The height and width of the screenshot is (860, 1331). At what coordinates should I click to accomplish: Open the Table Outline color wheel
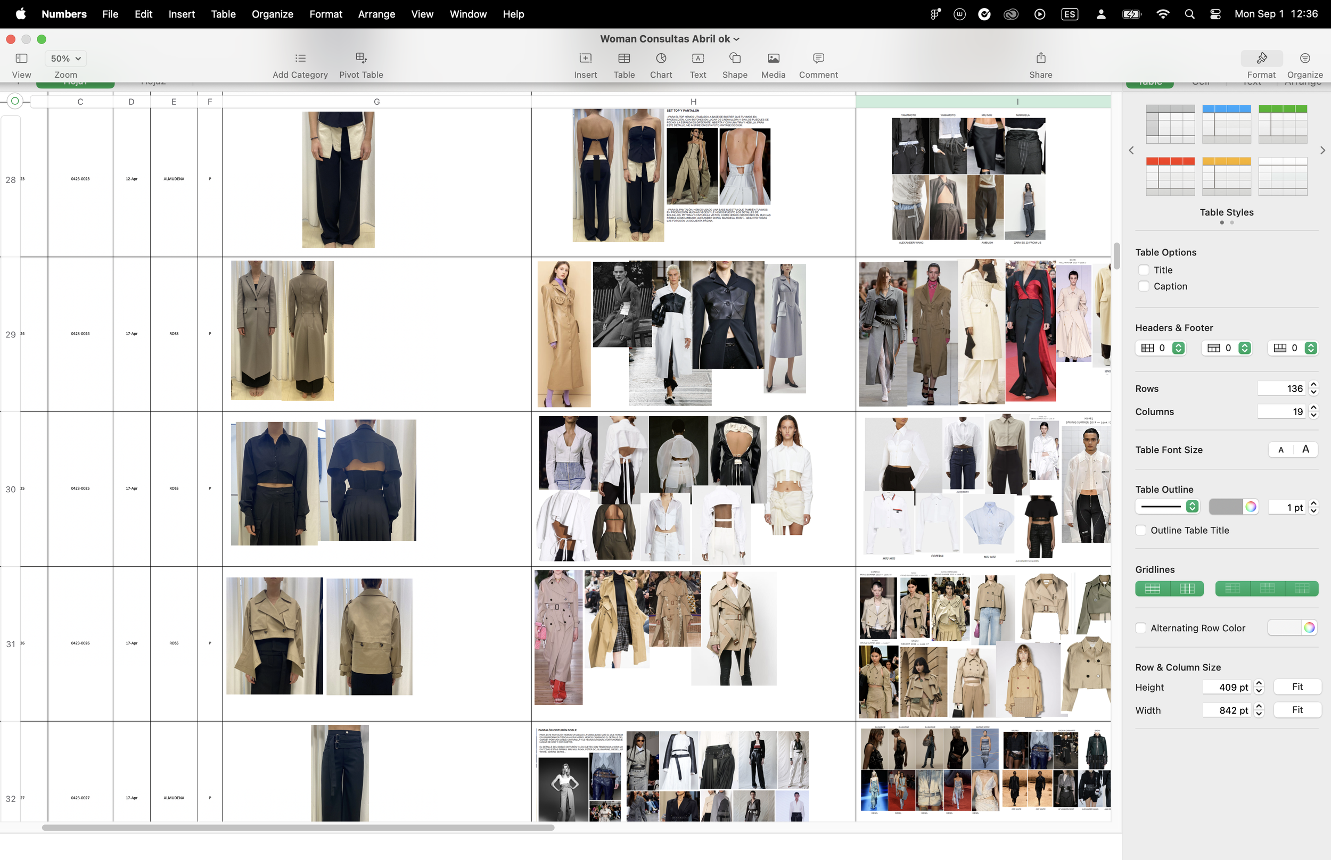(1251, 507)
